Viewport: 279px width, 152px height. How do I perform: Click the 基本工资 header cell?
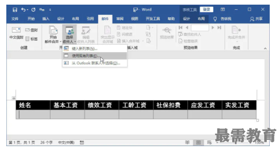(67, 105)
